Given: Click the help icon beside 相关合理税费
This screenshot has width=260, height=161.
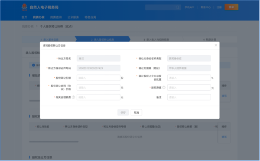Looking at the screenshot, I should (74, 97).
